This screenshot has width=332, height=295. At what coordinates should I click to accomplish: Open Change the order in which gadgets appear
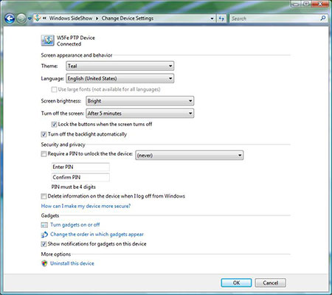click(x=97, y=235)
